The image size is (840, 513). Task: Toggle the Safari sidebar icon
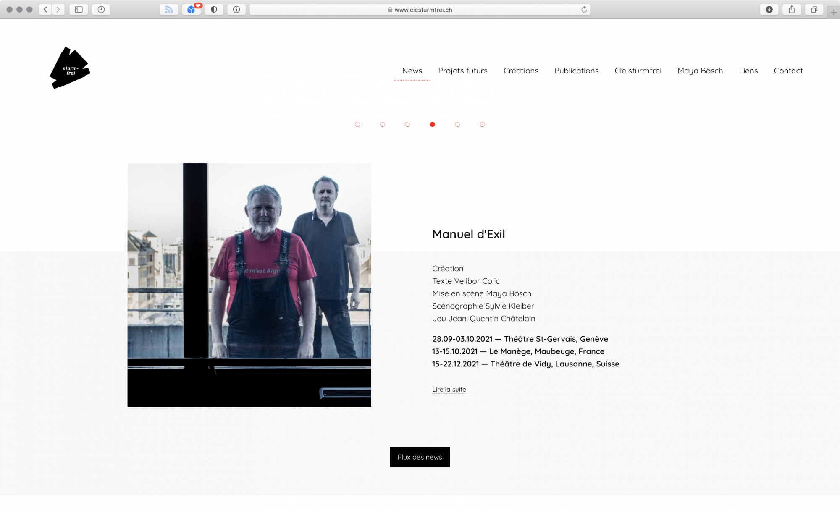[79, 9]
